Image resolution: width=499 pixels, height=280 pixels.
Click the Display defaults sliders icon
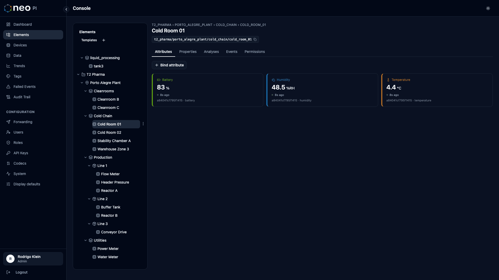pyautogui.click(x=8, y=184)
